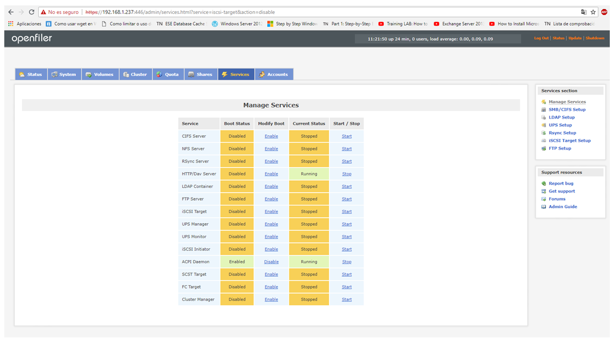
Task: Enable boot for RSync Server
Action: 271,161
